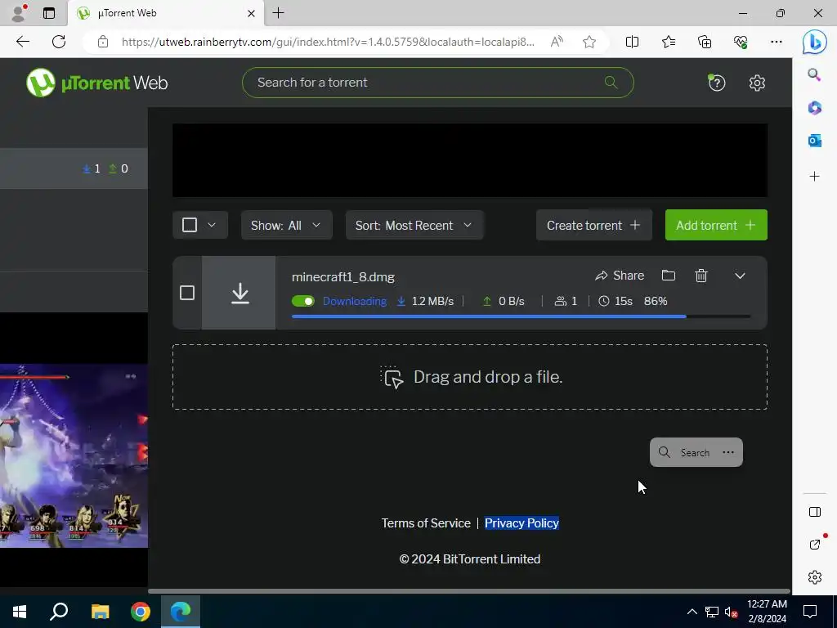This screenshot has height=628, width=837.
Task: Open Edge sidebar settings gear
Action: pos(815,577)
